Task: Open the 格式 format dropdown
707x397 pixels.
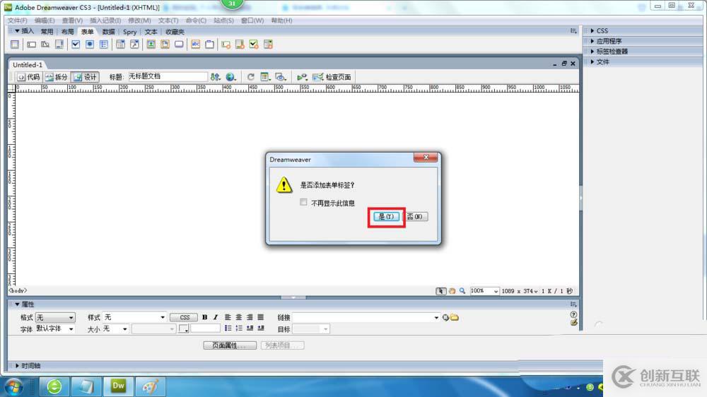Action: (x=55, y=318)
